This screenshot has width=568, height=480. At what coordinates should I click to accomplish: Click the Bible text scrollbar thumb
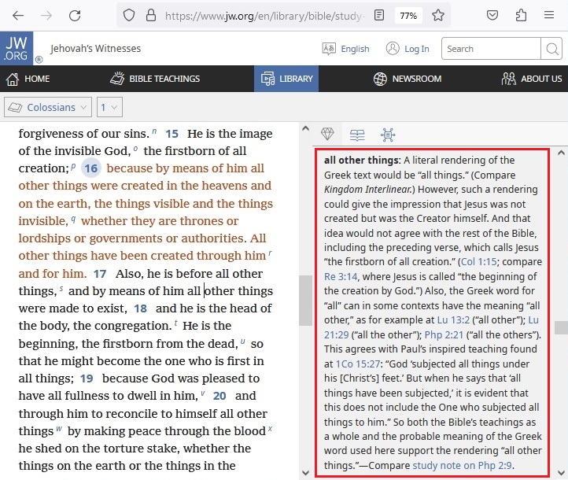(x=305, y=301)
